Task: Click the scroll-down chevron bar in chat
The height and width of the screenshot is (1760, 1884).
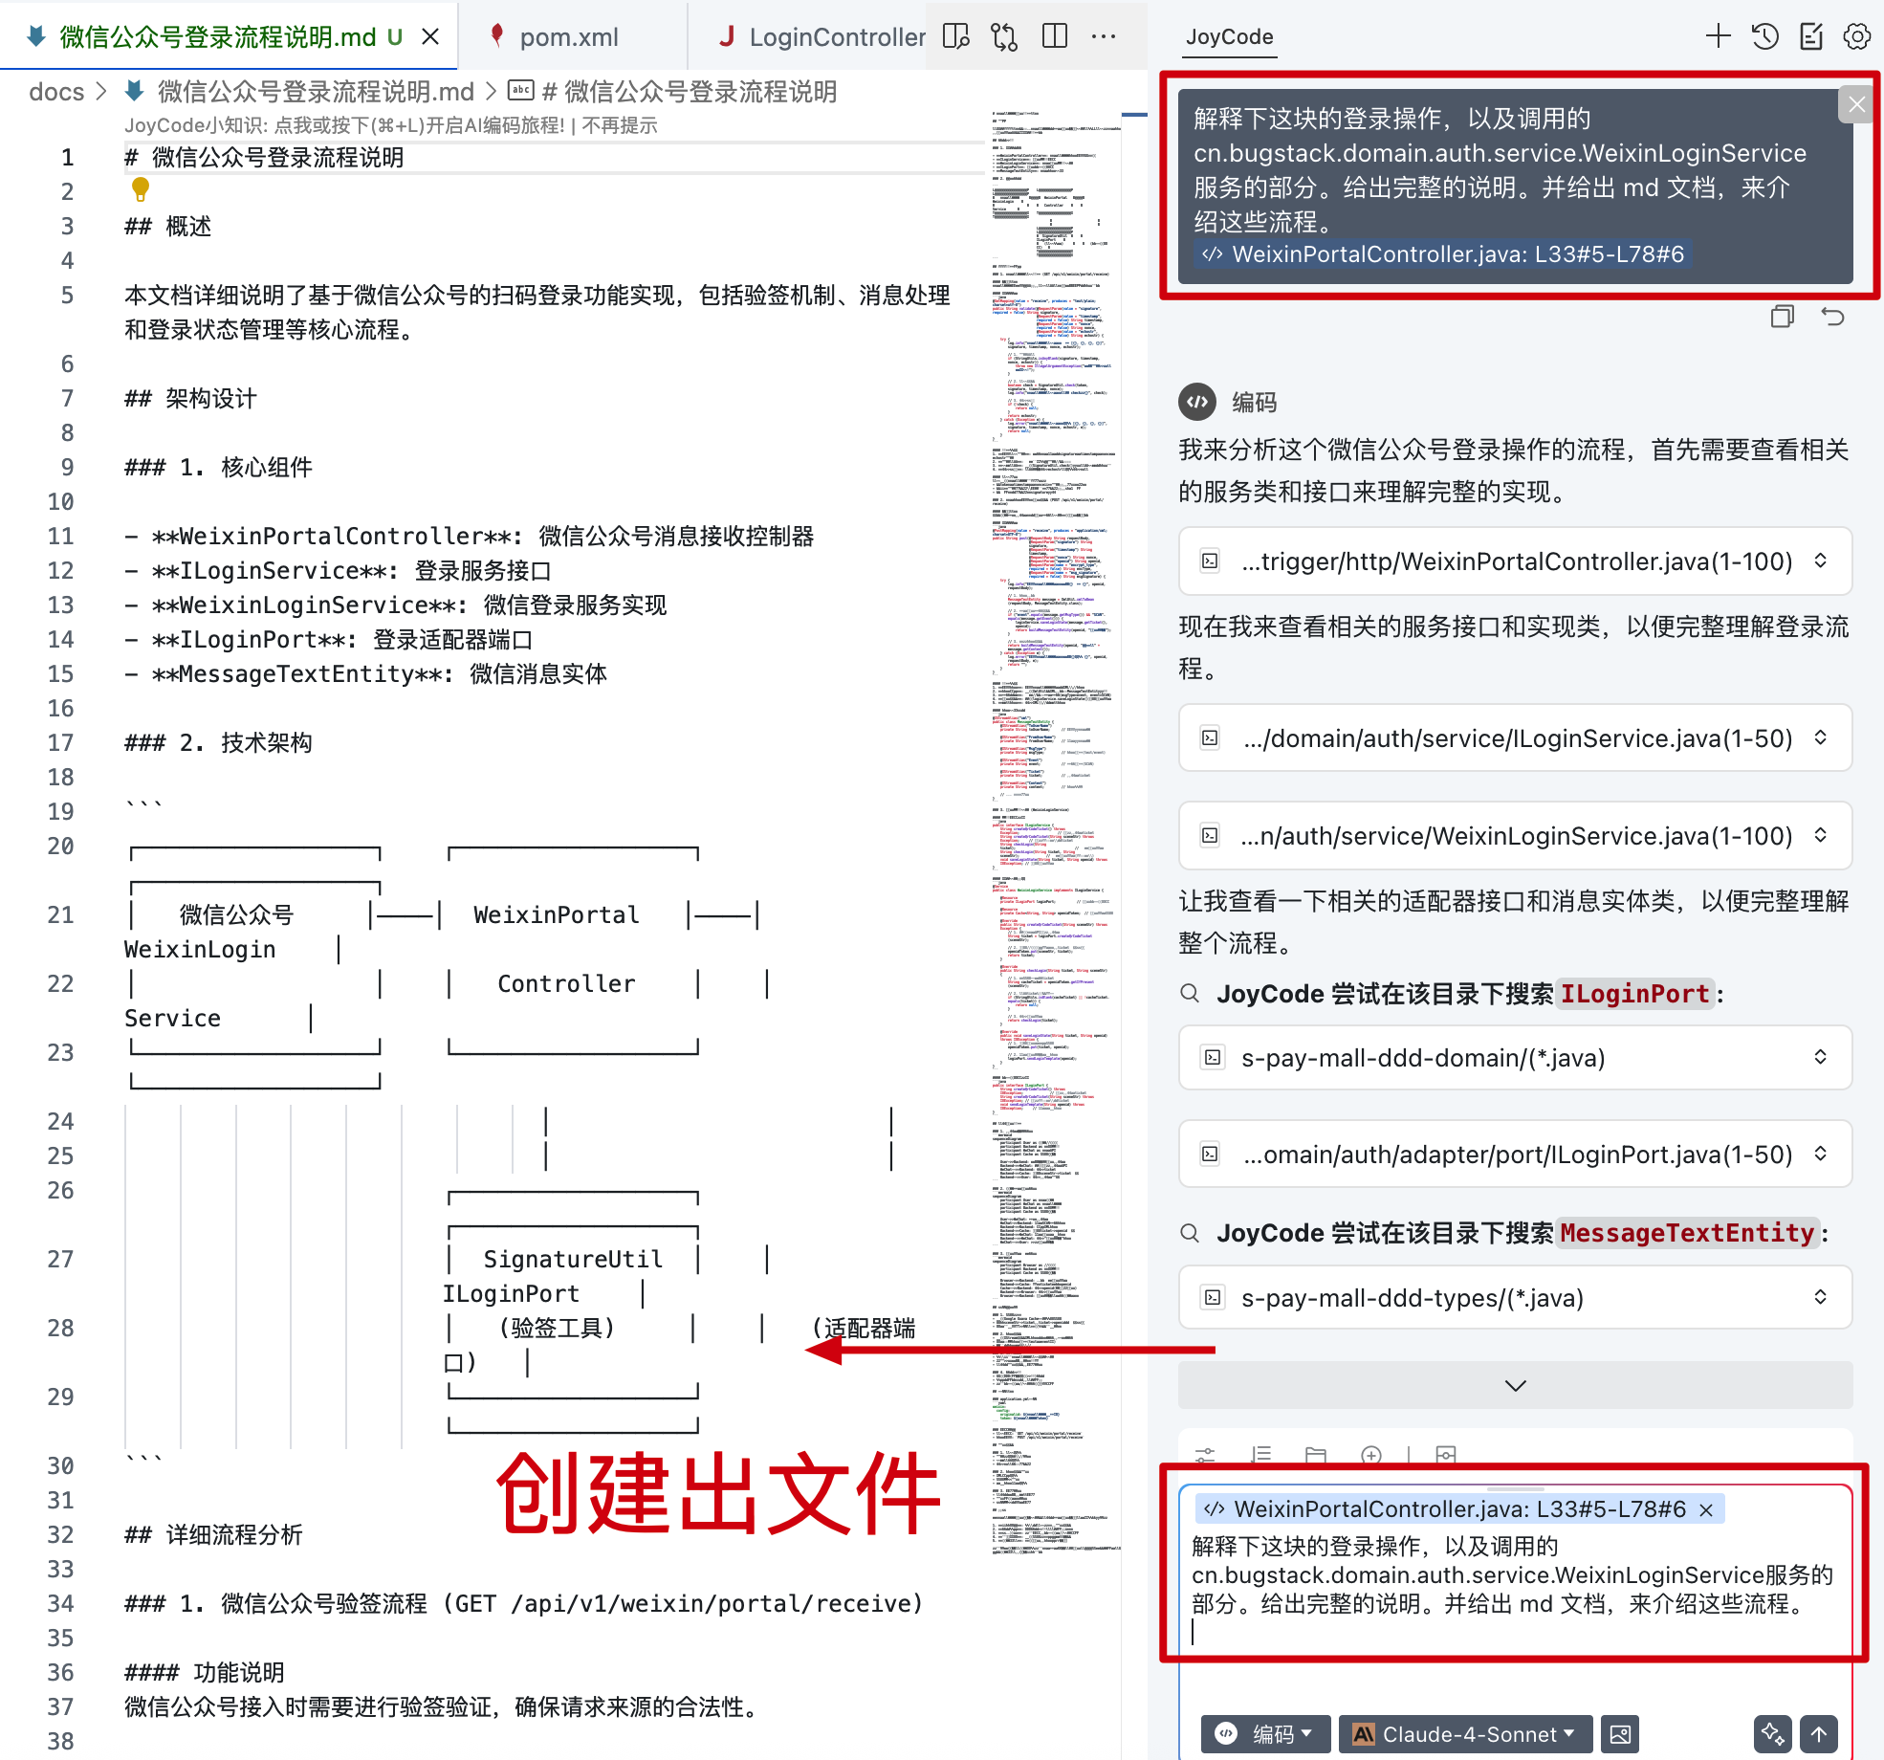Action: [1515, 1385]
